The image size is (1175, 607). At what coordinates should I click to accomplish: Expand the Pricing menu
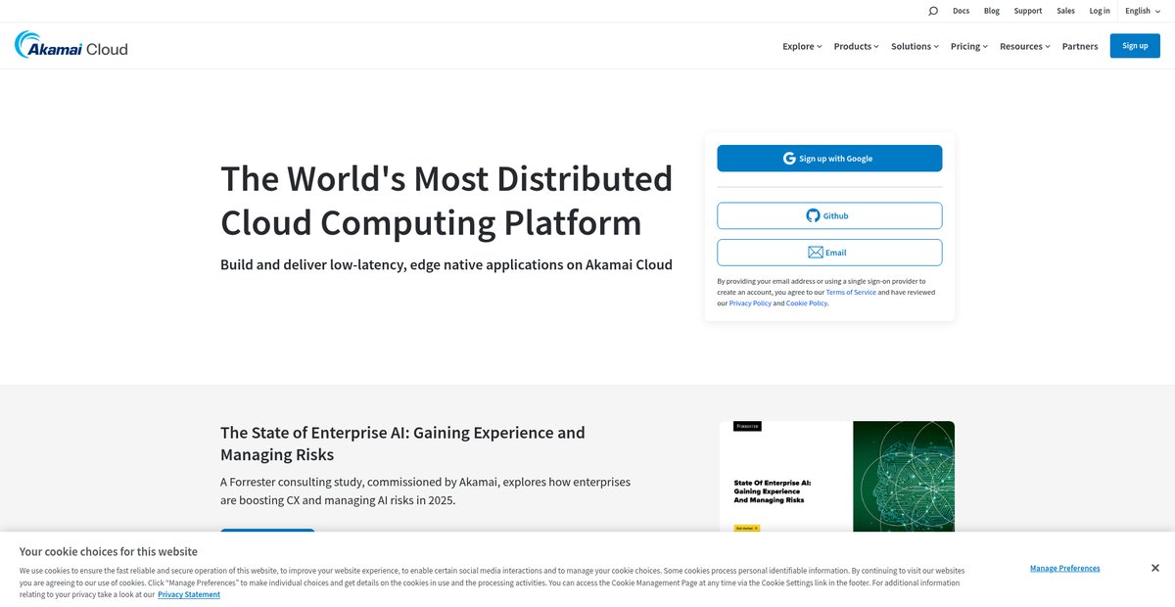point(968,46)
